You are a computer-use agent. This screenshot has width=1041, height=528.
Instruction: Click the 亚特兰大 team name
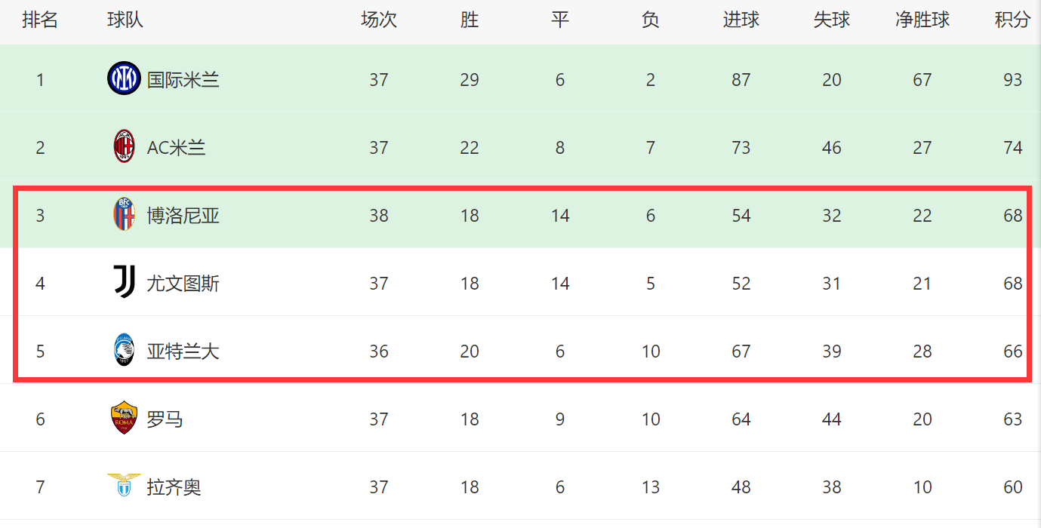(183, 351)
